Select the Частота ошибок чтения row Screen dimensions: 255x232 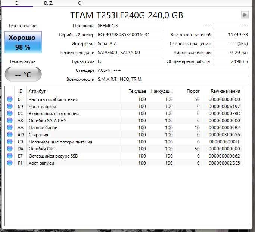click(x=124, y=99)
